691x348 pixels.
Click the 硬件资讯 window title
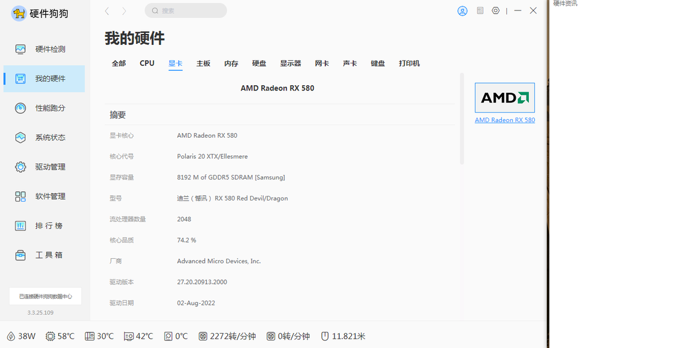pos(565,3)
